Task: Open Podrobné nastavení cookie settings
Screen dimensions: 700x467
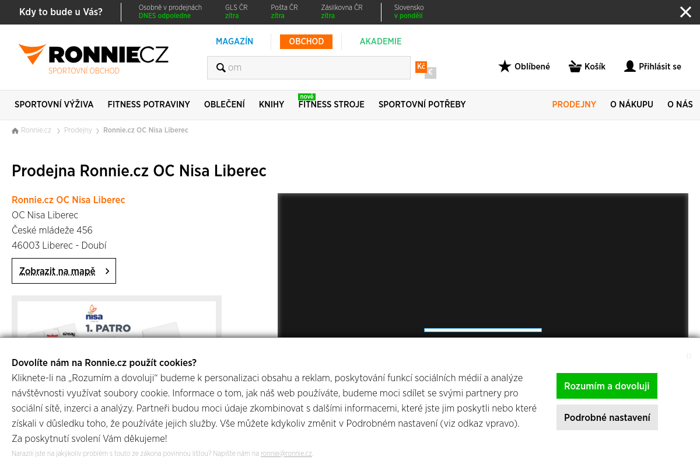Action: (x=607, y=417)
